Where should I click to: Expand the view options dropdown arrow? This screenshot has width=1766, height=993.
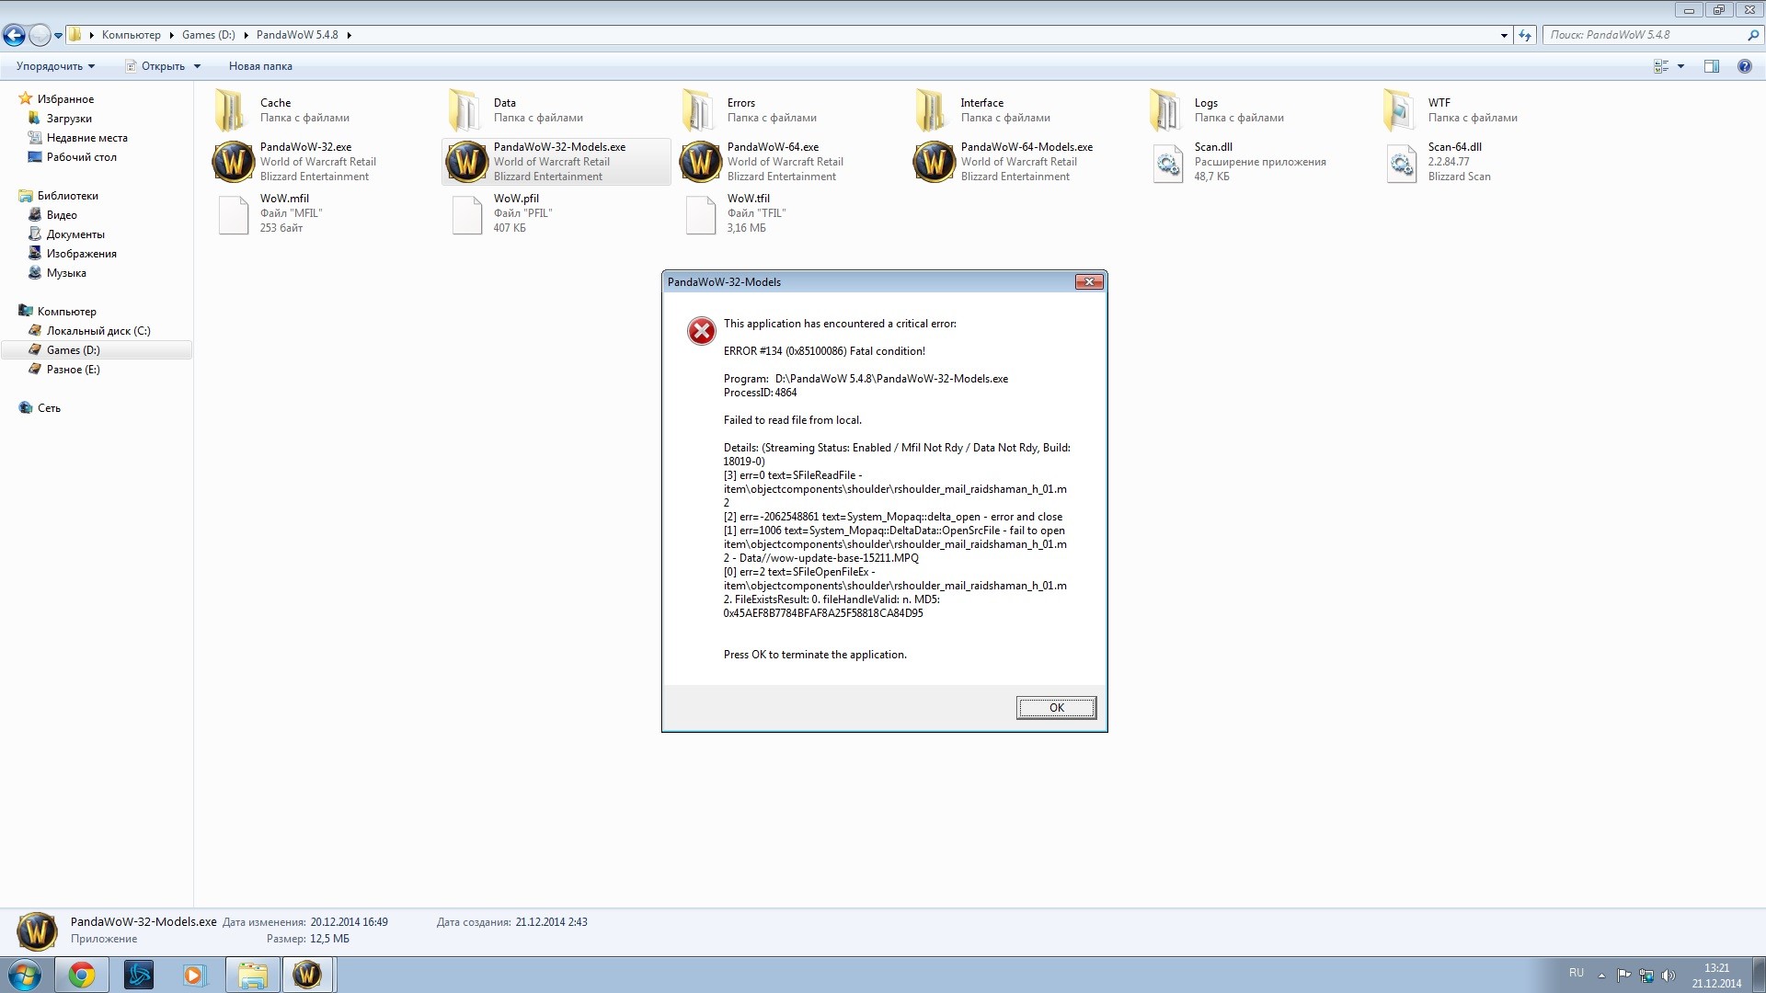(x=1680, y=66)
